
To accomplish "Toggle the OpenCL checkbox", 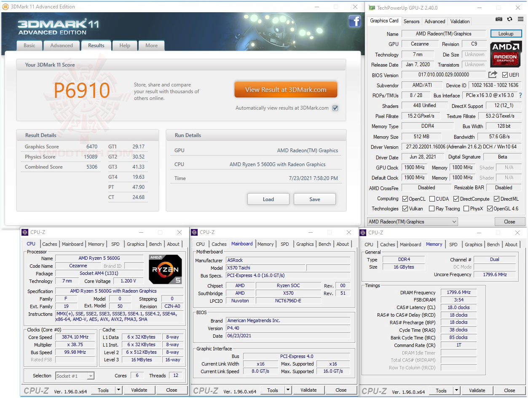I will coord(405,199).
